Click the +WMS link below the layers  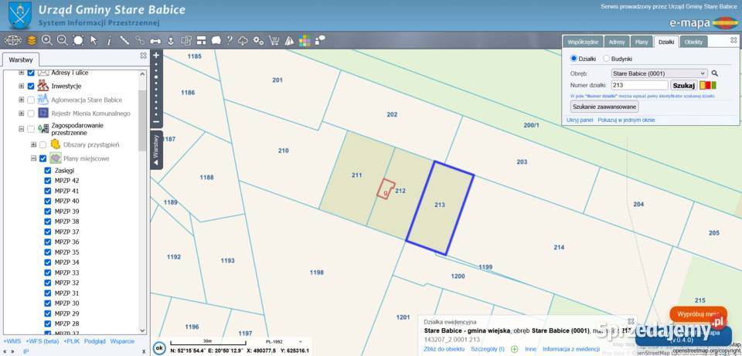12,341
